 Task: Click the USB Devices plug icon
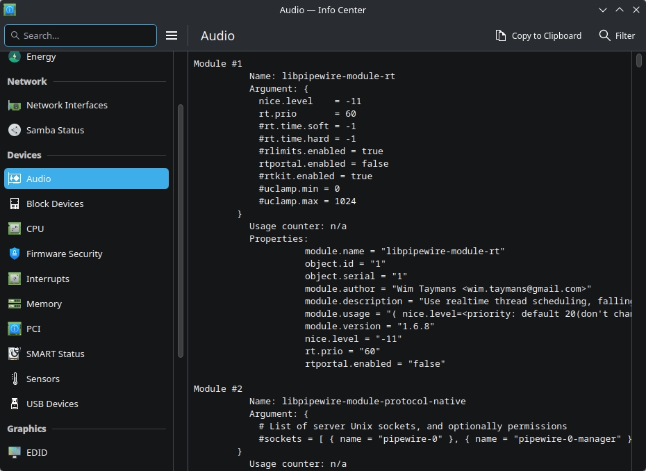point(15,404)
